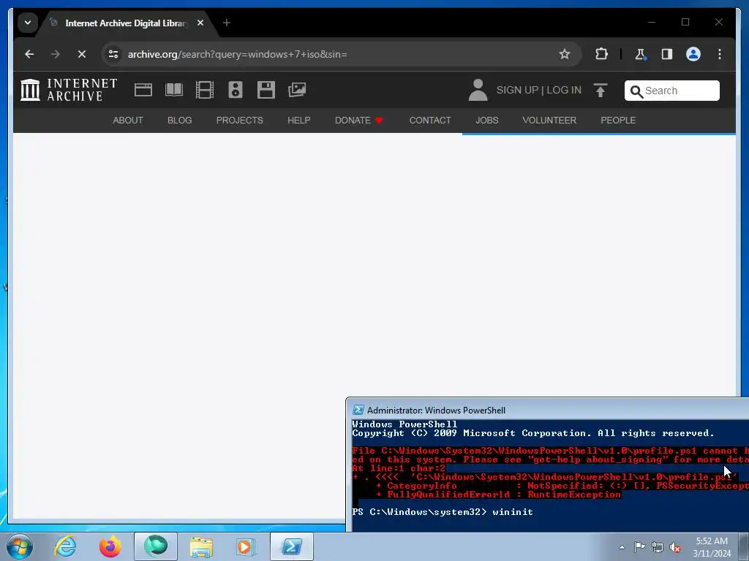
Task: Open the Wayback Machine web icon
Action: (x=143, y=90)
